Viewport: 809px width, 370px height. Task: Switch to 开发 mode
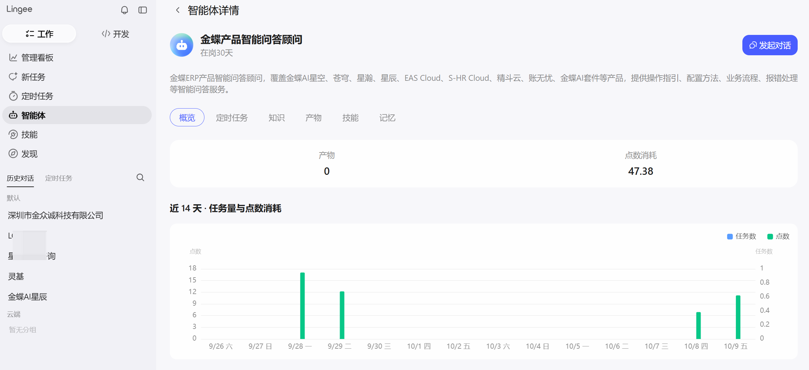click(115, 34)
